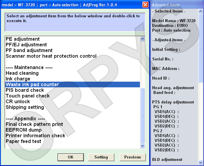The image size is (204, 166).
Task: Click Adjusted items panel scroll-down arrow
Action: [x=200, y=162]
